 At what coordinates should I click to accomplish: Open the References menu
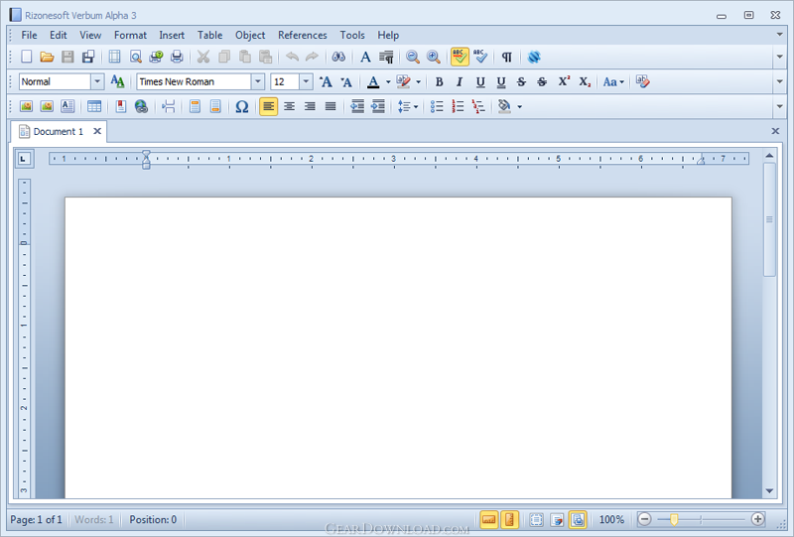click(303, 35)
